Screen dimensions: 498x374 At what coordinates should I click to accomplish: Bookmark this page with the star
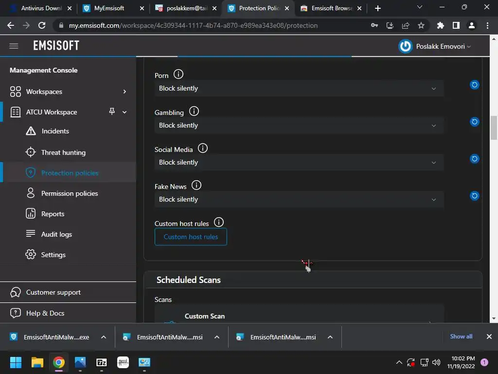point(421,25)
